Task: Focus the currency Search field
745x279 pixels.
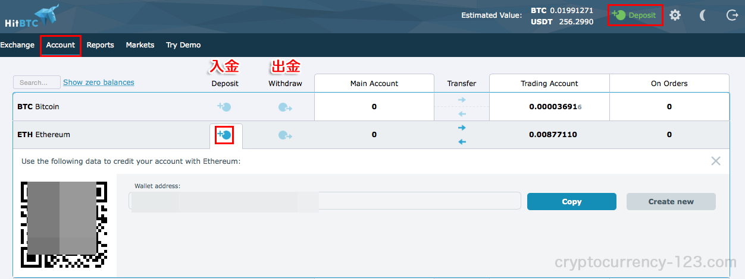Action: coord(36,83)
